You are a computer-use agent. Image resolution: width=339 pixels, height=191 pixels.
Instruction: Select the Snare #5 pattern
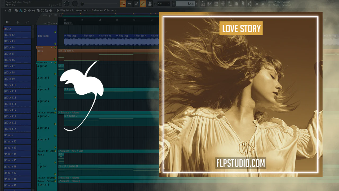(17, 160)
